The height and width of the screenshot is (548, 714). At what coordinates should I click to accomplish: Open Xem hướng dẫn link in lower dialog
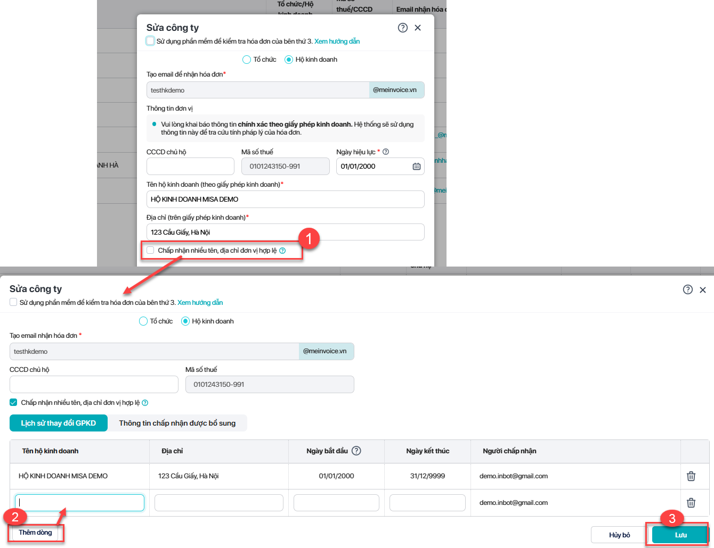[x=200, y=303]
